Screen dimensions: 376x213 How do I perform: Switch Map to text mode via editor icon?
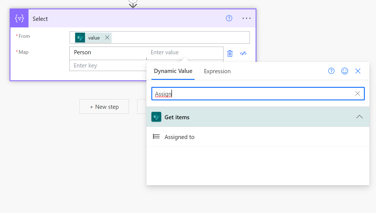click(x=243, y=53)
